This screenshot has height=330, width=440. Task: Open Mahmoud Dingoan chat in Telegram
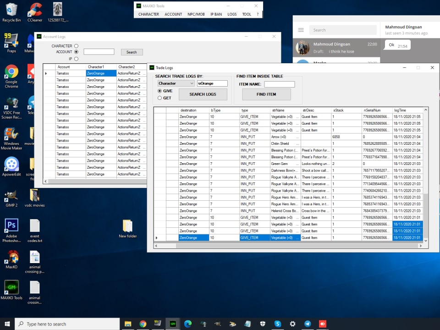[336, 48]
